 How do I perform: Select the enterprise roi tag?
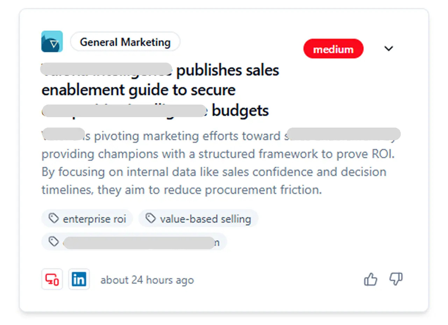pos(94,219)
